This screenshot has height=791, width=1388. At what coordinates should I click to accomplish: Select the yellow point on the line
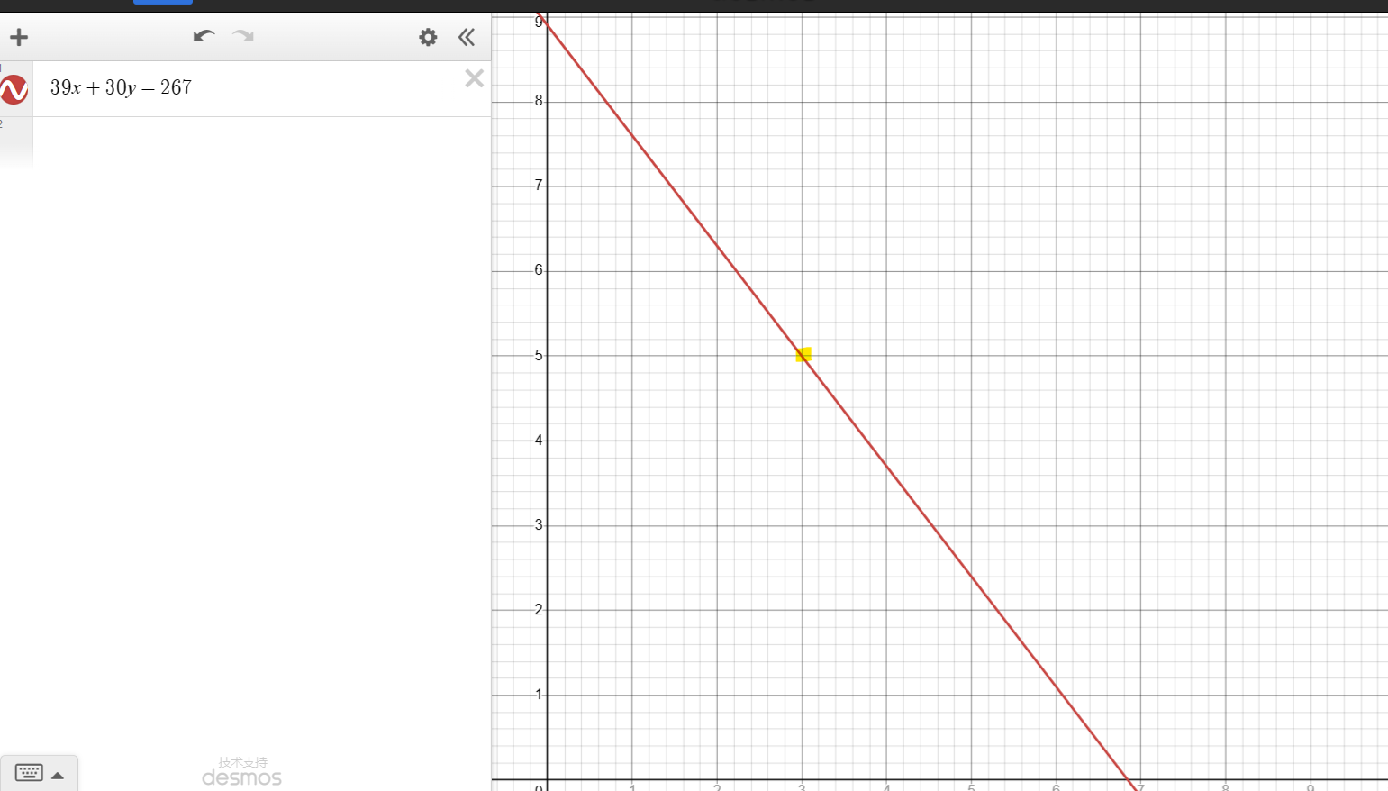coord(803,355)
